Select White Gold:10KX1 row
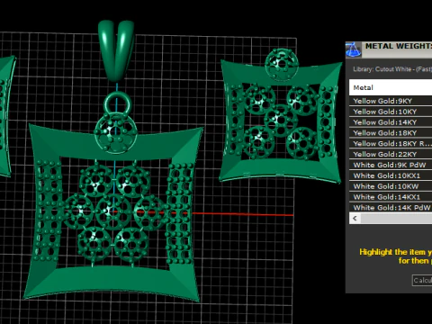 (x=391, y=175)
